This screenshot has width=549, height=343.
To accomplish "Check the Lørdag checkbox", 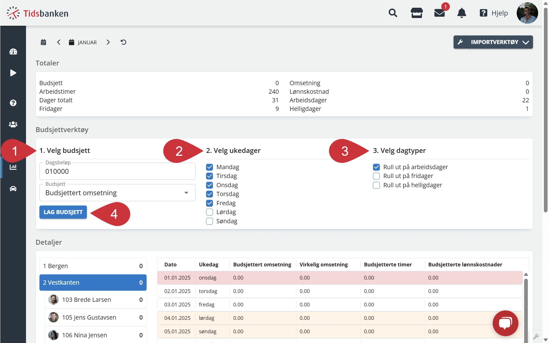I will tap(209, 212).
